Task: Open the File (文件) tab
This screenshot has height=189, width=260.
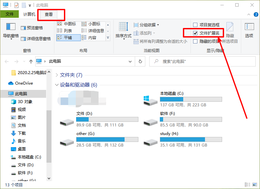Action: tap(10, 14)
